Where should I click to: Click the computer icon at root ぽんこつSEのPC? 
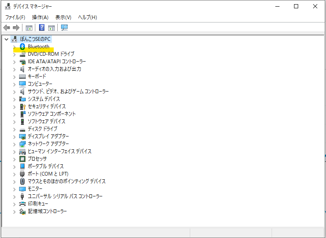(x=15, y=39)
